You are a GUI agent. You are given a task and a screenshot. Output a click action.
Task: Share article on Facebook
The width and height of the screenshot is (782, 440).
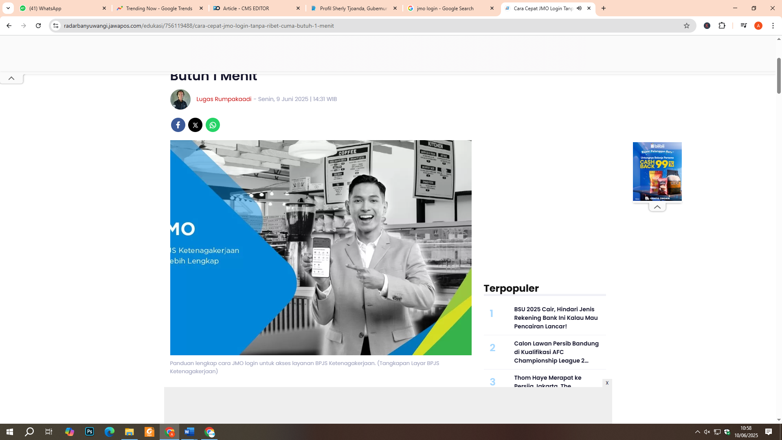[178, 125]
